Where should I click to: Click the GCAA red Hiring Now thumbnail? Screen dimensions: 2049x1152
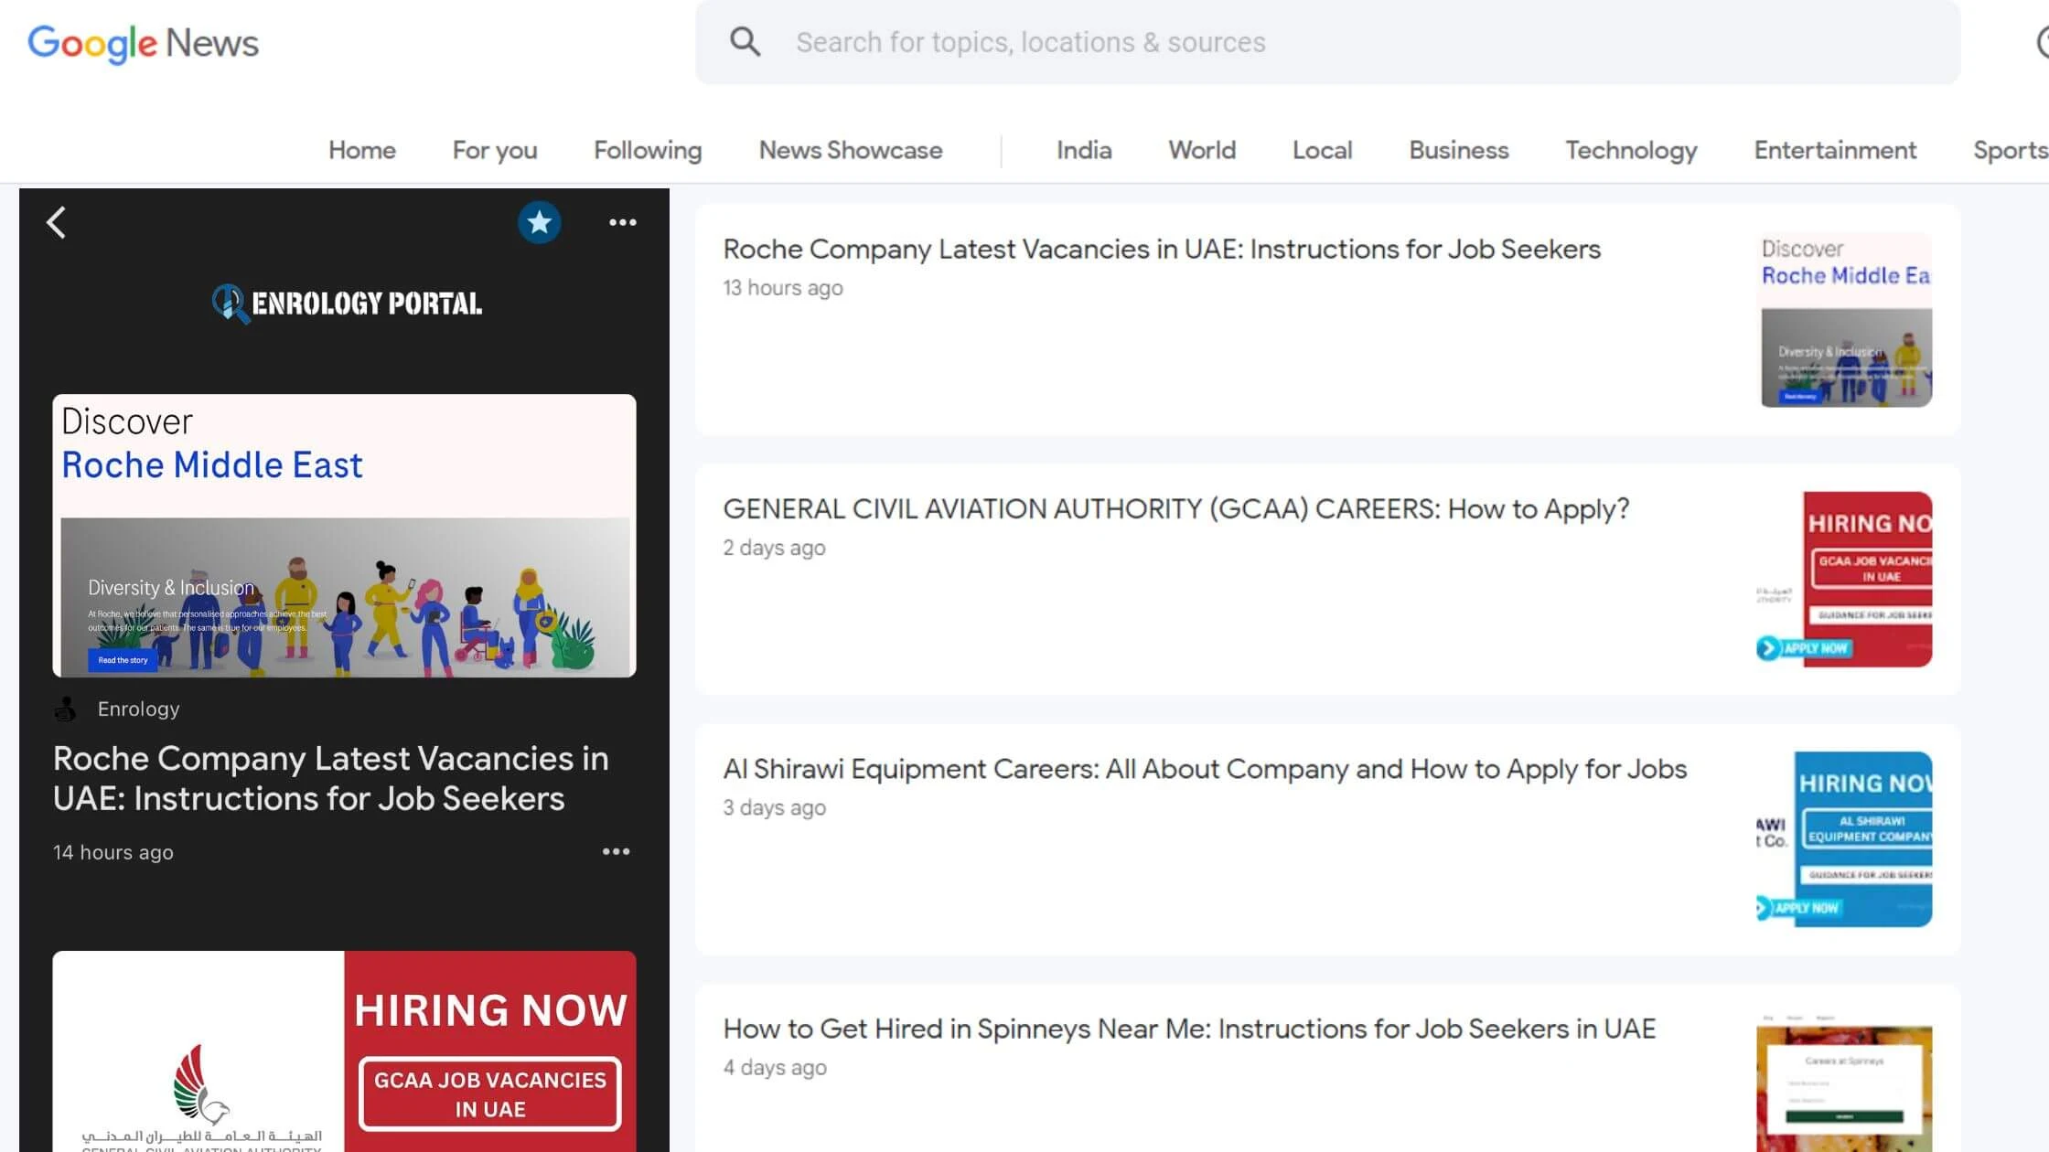point(1843,579)
